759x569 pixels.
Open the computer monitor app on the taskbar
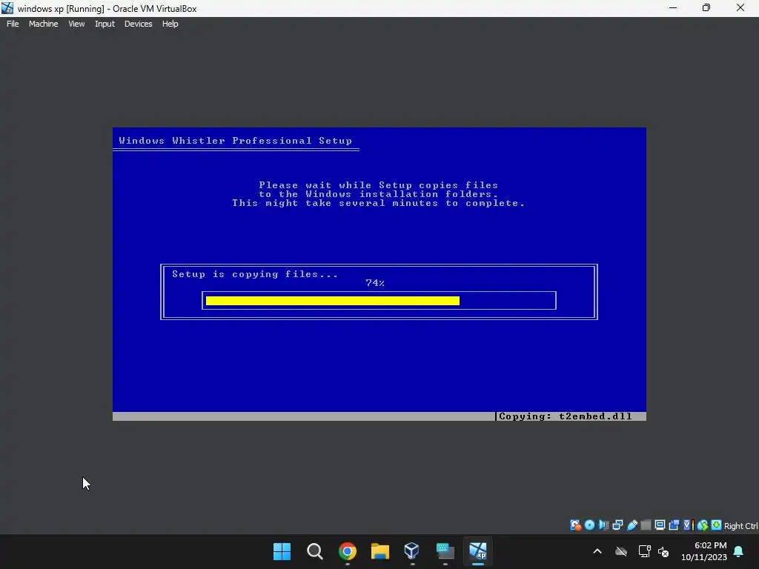[445, 551]
